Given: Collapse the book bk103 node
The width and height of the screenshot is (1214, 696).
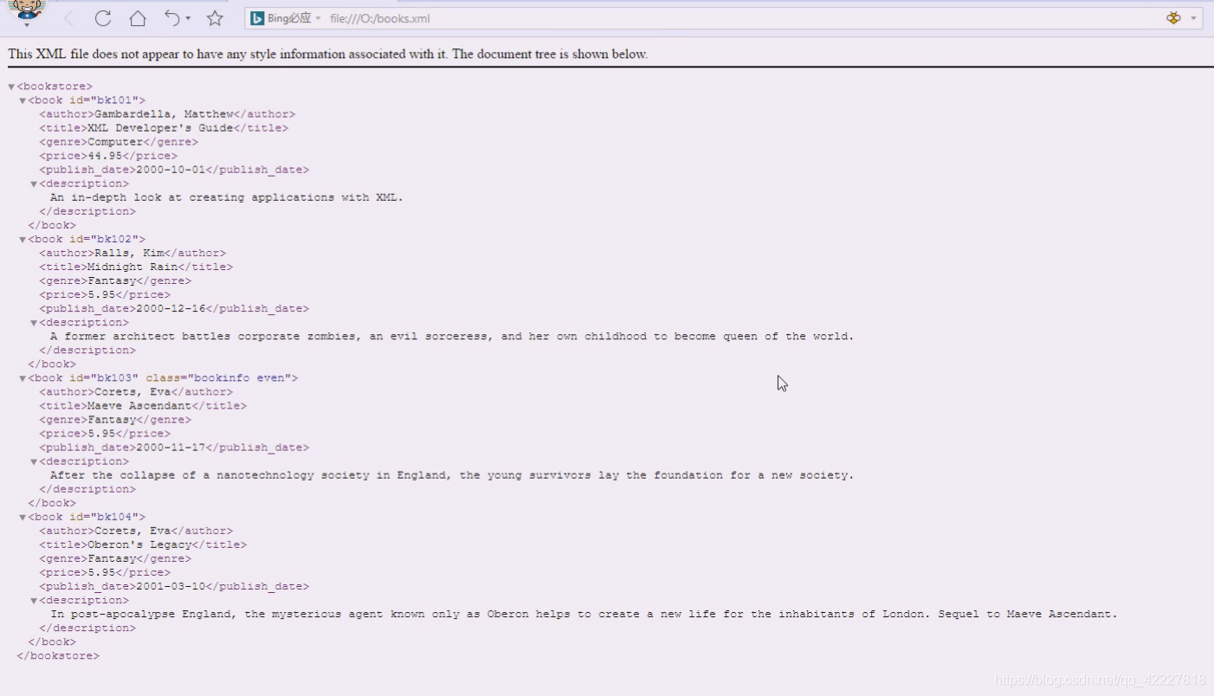Looking at the screenshot, I should 23,378.
